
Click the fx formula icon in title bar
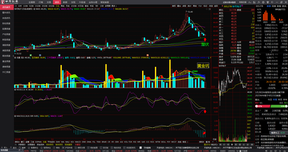pos(259,2)
